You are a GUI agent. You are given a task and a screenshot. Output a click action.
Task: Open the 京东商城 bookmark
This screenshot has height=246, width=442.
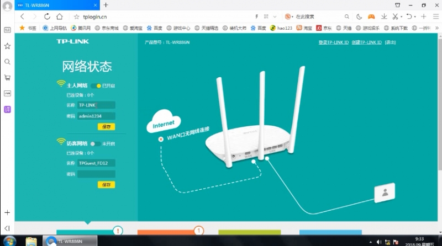coord(107,28)
